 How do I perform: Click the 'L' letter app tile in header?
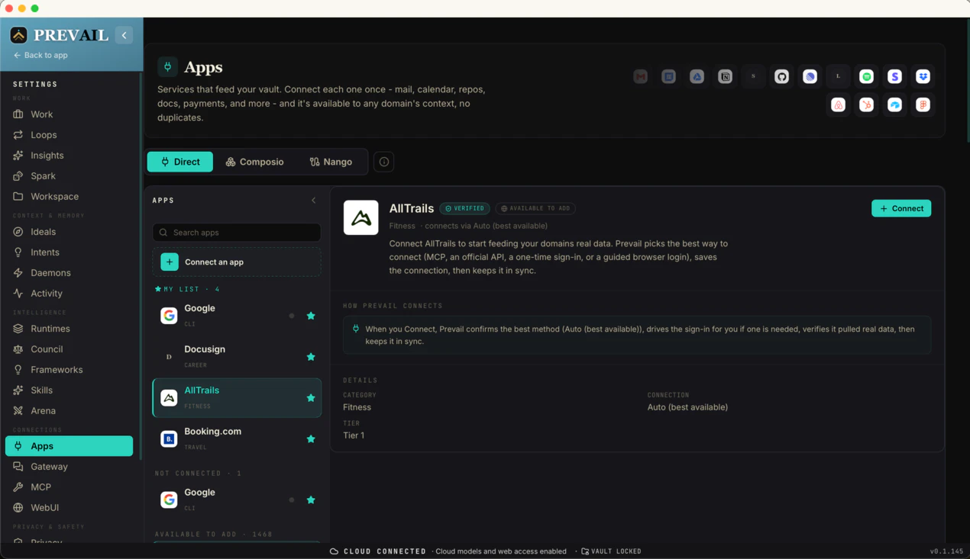838,76
